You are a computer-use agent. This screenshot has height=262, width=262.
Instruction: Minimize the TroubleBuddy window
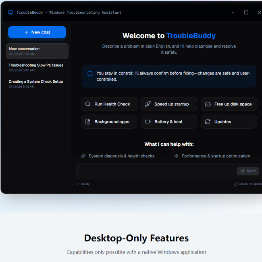233,13
